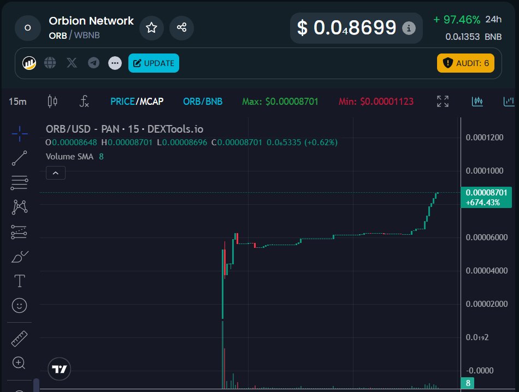Image resolution: width=519 pixels, height=392 pixels.
Task: Toggle ORB/BNB pair denomination
Action: pos(203,101)
